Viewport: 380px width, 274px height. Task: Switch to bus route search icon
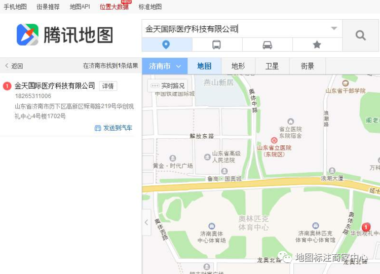(217, 45)
